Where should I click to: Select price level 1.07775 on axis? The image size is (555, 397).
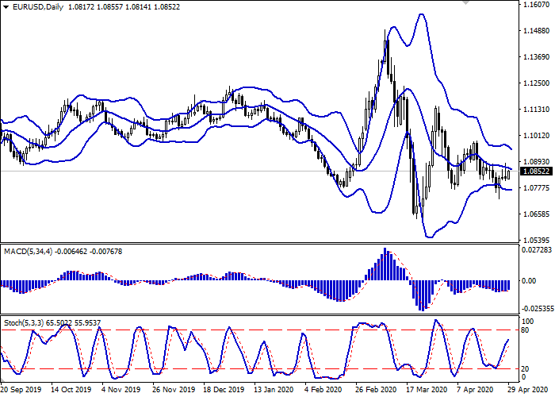(537, 188)
